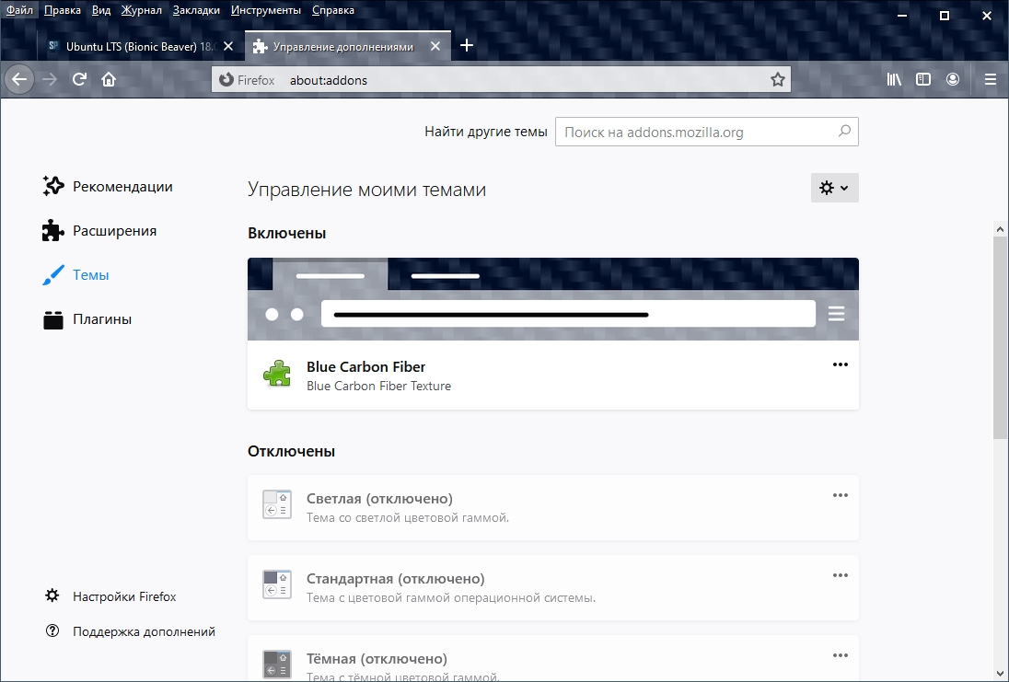This screenshot has height=682, width=1009.
Task: Click the Светлая theme icon
Action: [x=277, y=505]
